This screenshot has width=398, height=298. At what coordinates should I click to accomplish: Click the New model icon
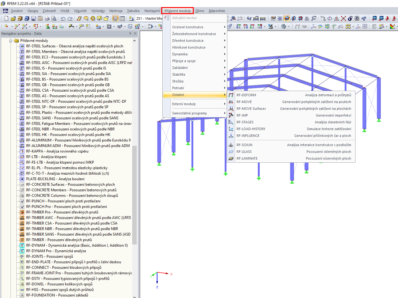click(6, 18)
